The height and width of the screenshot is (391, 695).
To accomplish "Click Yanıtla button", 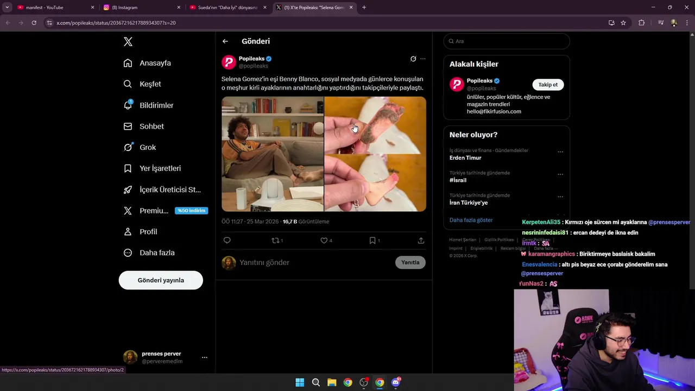I will [x=410, y=262].
